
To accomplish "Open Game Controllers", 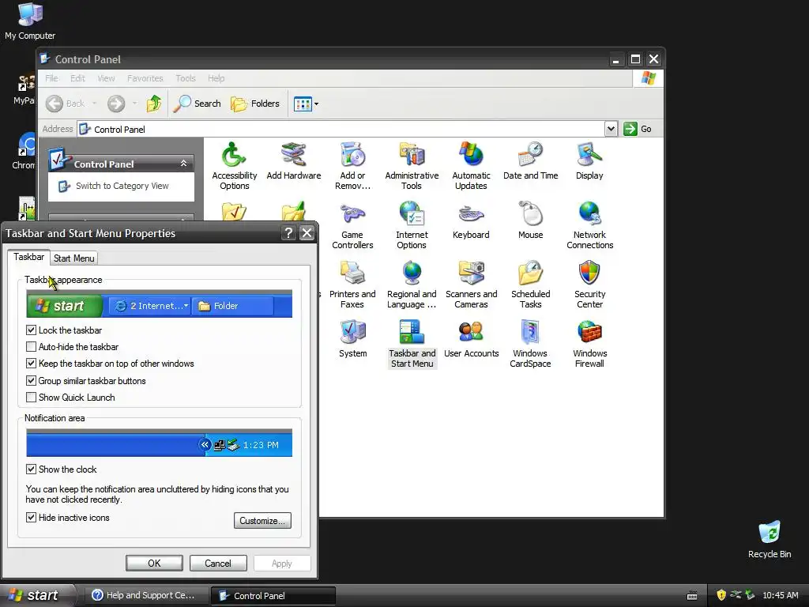I will [x=352, y=225].
